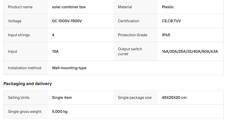Click the 'Installation method' label
The height and width of the screenshot is (123, 227).
[x=25, y=68]
